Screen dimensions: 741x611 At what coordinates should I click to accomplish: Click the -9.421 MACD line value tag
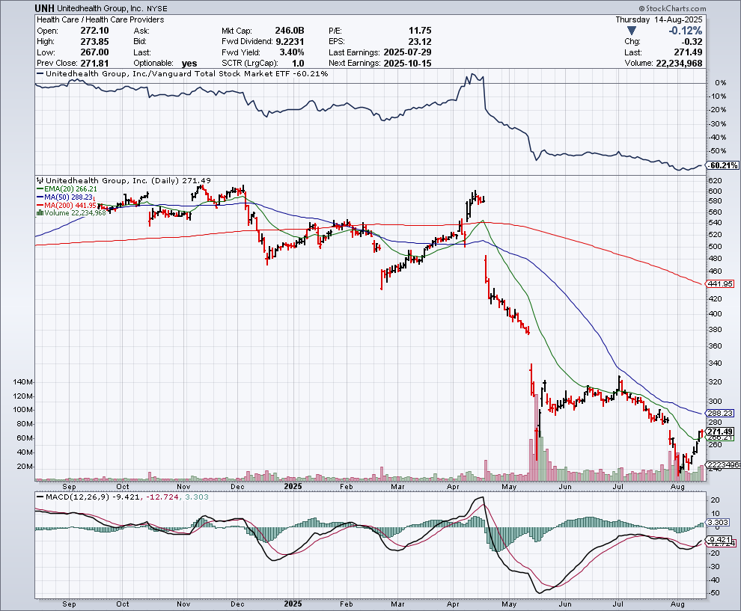[719, 540]
